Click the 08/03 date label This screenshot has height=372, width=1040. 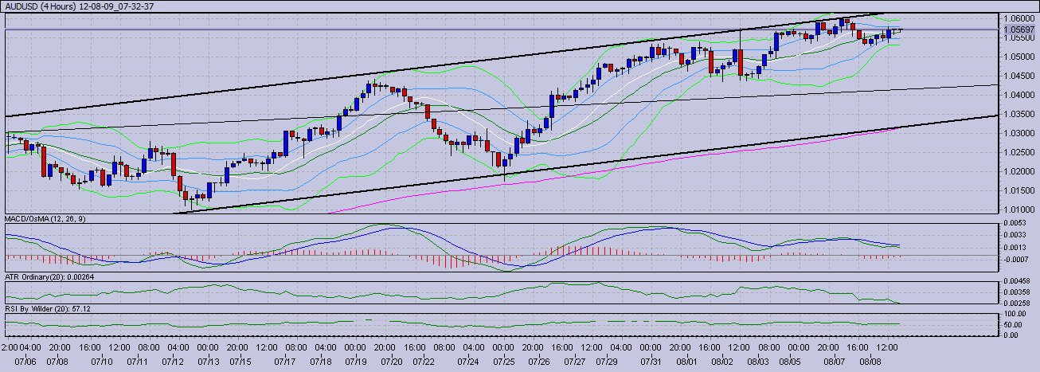click(760, 362)
